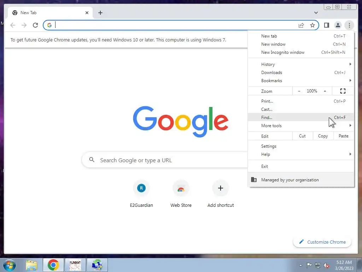The width and height of the screenshot is (362, 272).
Task: Click the browser forward arrow
Action: (x=24, y=25)
